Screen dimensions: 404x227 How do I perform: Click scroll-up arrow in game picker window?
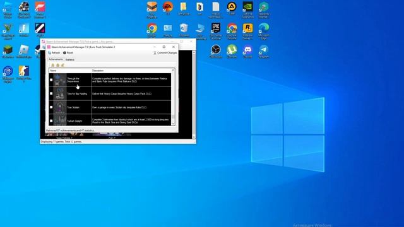click(x=194, y=52)
